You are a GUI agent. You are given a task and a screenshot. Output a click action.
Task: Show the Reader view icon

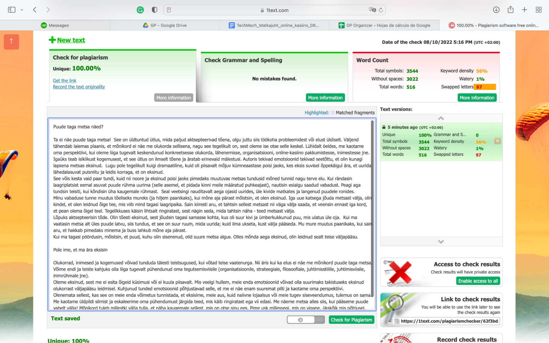169,10
